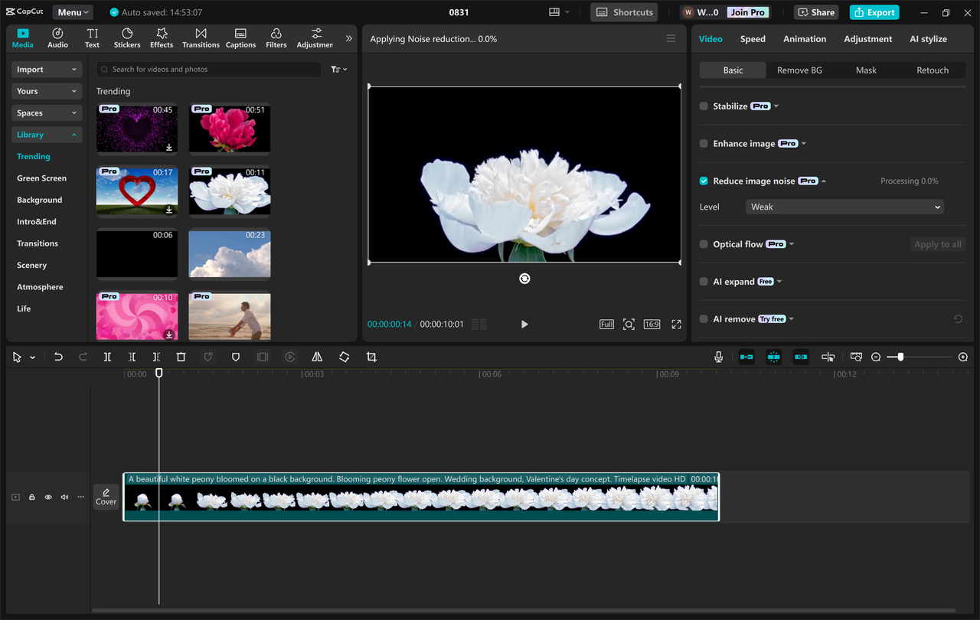The height and width of the screenshot is (620, 980).
Task: Click the 00:45 pink heart video thumbnail
Action: (x=136, y=129)
